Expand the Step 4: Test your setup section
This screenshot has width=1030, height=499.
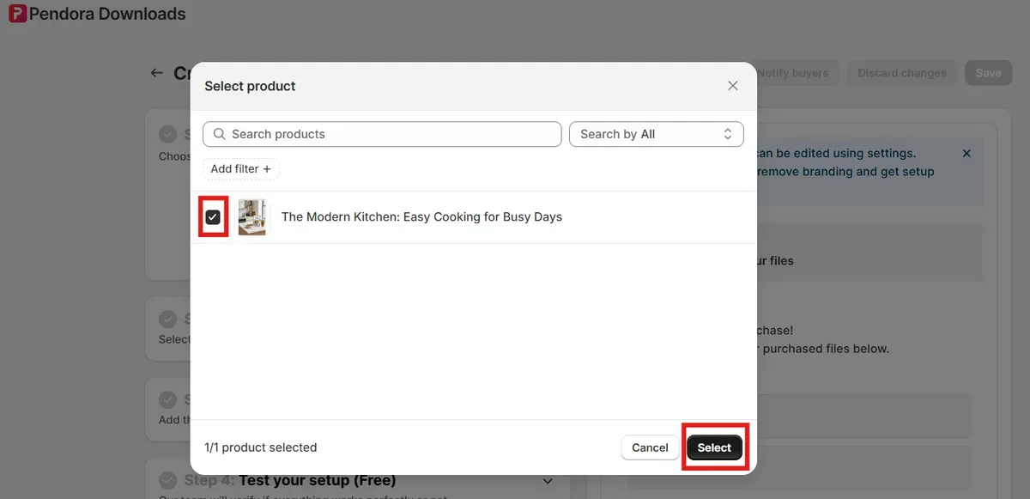click(548, 481)
